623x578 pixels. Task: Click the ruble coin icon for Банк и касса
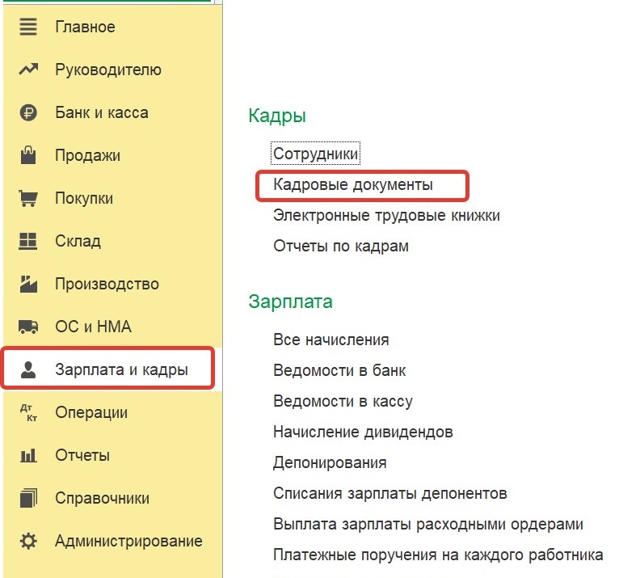pyautogui.click(x=28, y=112)
